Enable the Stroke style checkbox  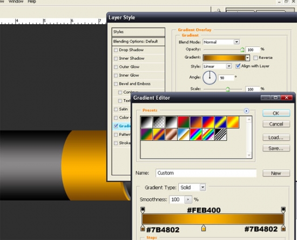click(116, 143)
